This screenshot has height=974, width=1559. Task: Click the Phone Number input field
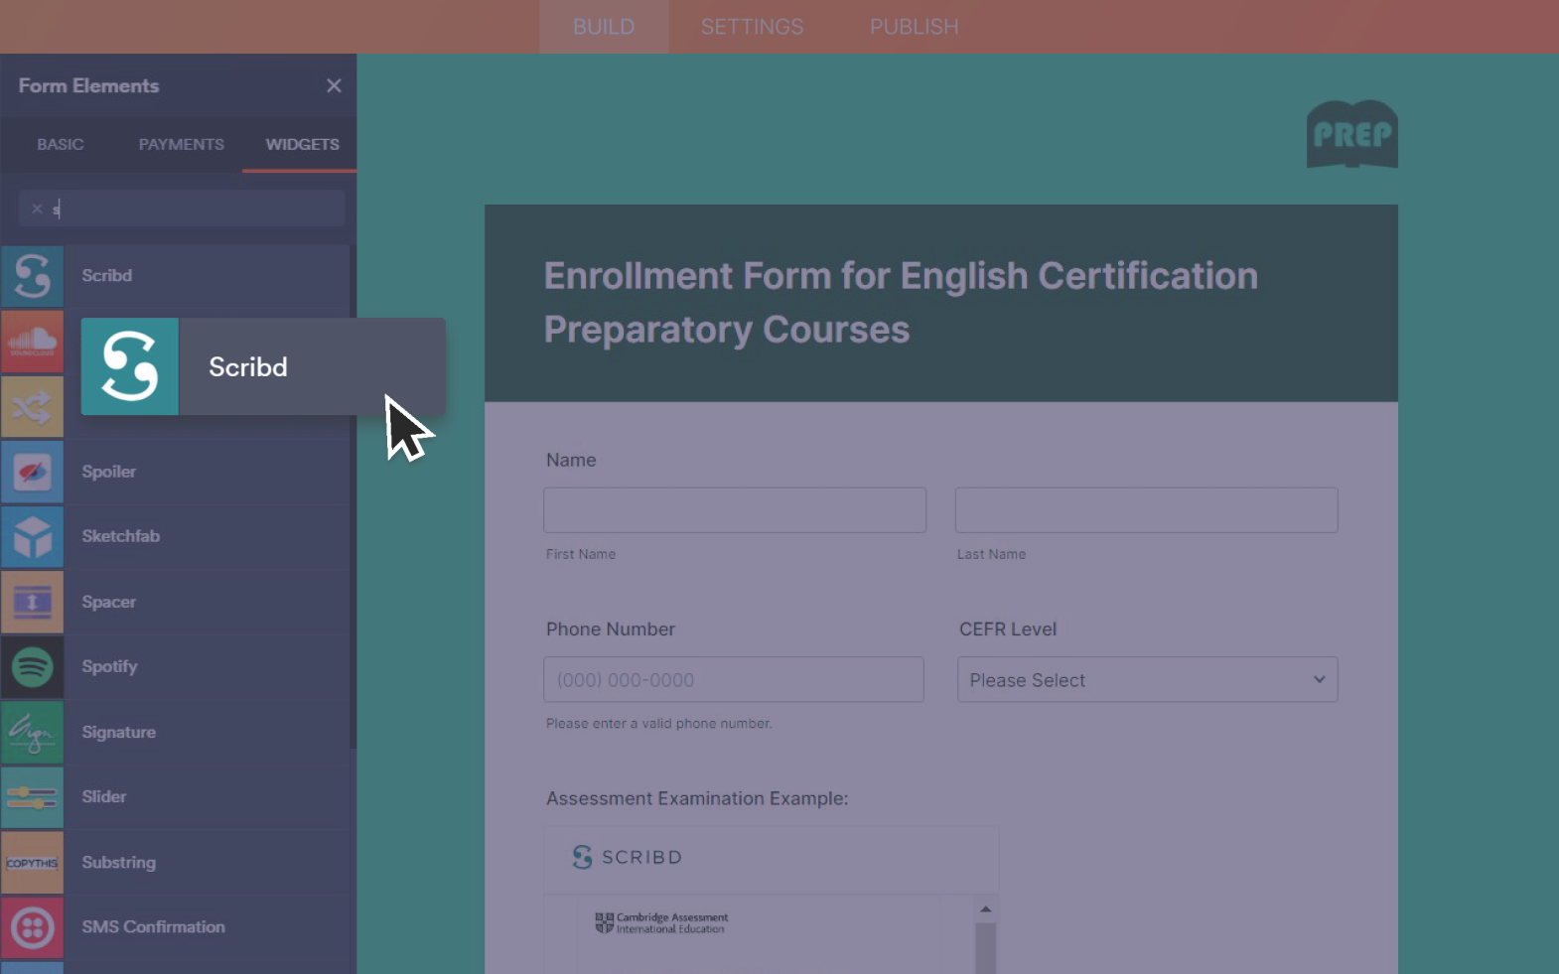coord(734,680)
